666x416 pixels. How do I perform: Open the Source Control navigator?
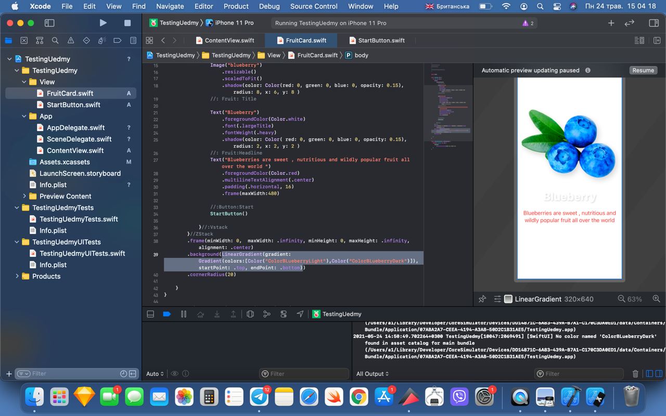coord(24,41)
